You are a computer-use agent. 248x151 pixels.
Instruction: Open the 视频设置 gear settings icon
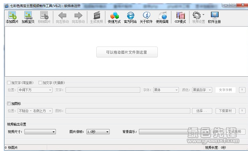click(x=197, y=15)
